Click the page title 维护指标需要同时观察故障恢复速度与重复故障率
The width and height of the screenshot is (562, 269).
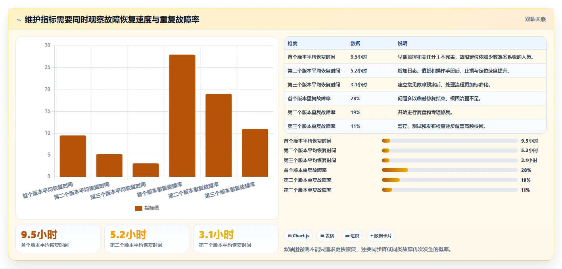[112, 19]
